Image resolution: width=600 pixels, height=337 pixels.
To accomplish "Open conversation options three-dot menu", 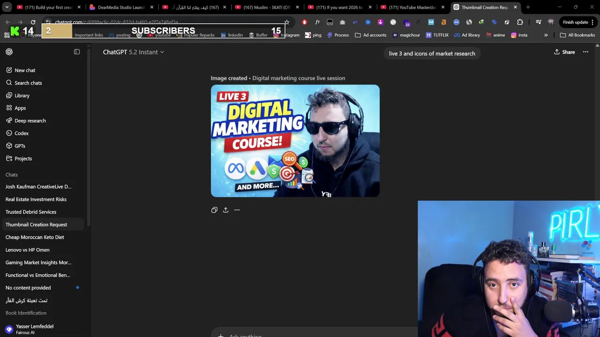I will click(585, 52).
